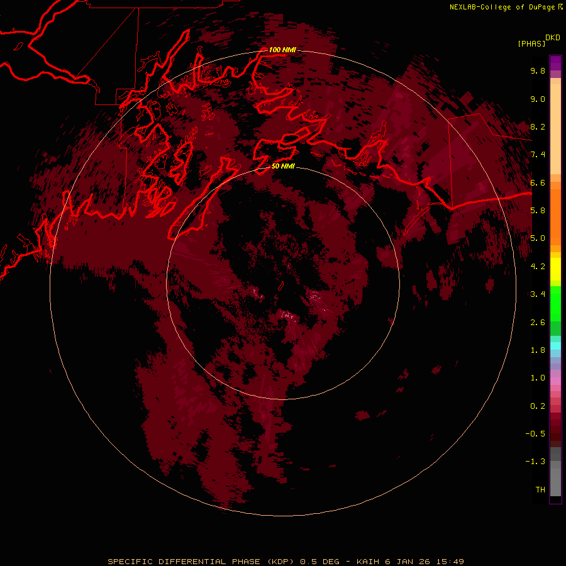566x566 pixels.
Task: Click the 7.4 value on the color scale
Action: [538, 155]
